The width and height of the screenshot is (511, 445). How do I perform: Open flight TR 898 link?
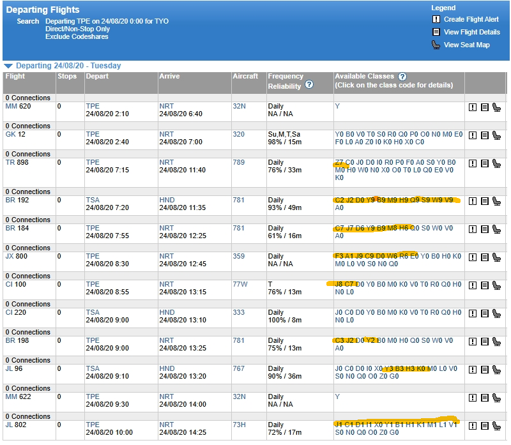point(17,162)
